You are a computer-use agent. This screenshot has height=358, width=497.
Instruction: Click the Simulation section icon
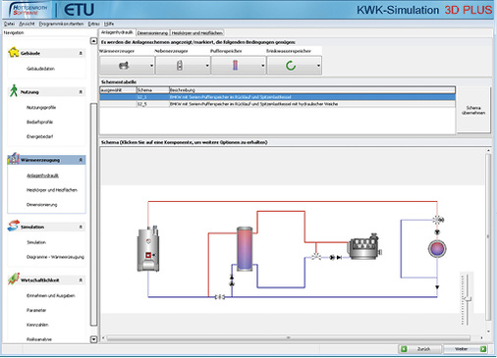pos(14,226)
